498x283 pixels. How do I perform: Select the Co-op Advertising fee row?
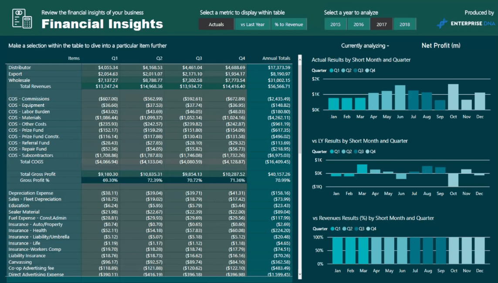point(149,268)
